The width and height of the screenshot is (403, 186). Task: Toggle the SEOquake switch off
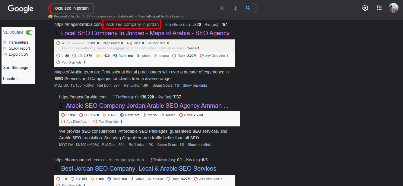point(29,32)
